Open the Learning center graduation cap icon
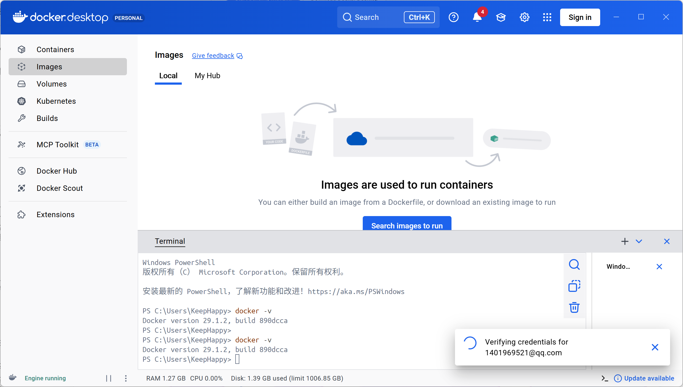This screenshot has height=387, width=683. click(501, 17)
